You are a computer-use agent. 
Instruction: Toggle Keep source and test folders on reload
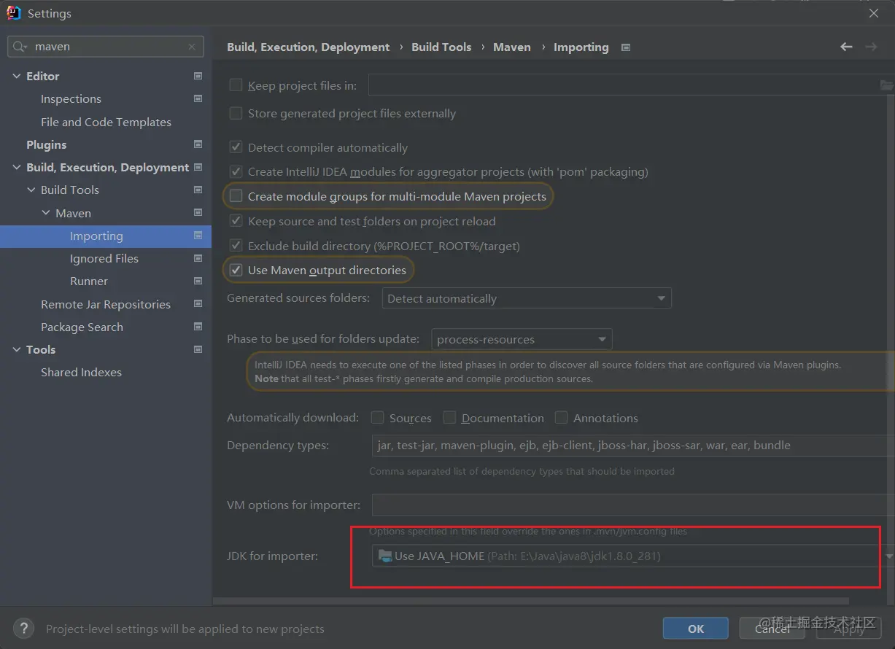[236, 221]
